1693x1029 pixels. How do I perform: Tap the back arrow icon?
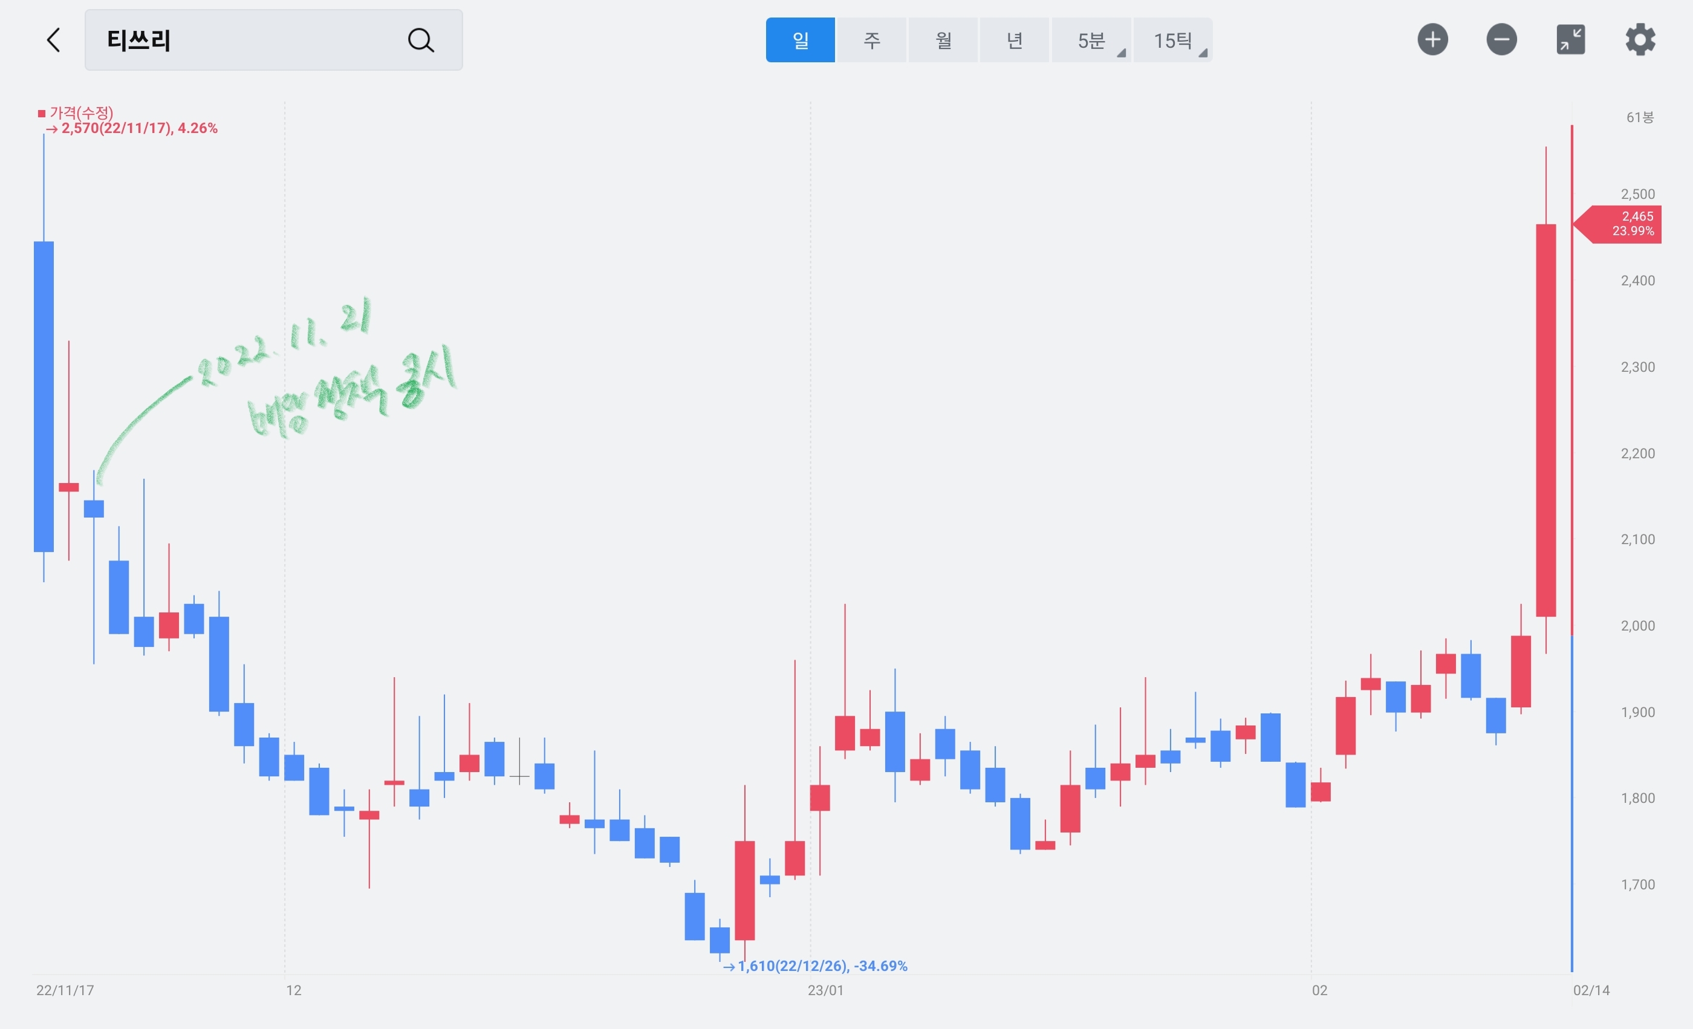[54, 40]
